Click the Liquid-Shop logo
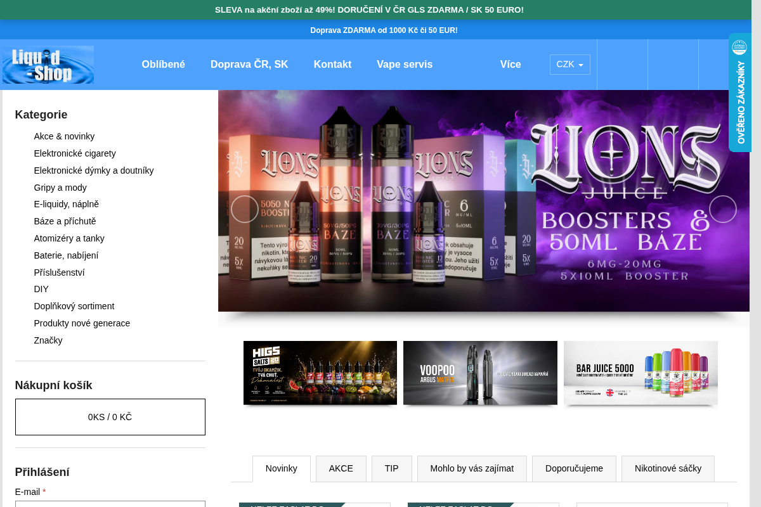 [48, 65]
